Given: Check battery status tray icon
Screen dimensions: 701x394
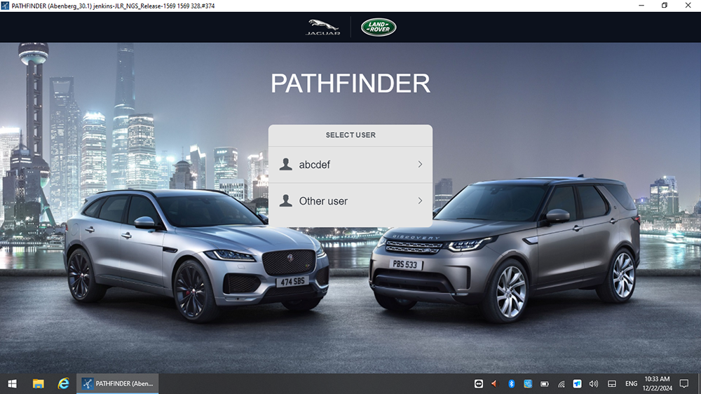Looking at the screenshot, I should [x=545, y=383].
